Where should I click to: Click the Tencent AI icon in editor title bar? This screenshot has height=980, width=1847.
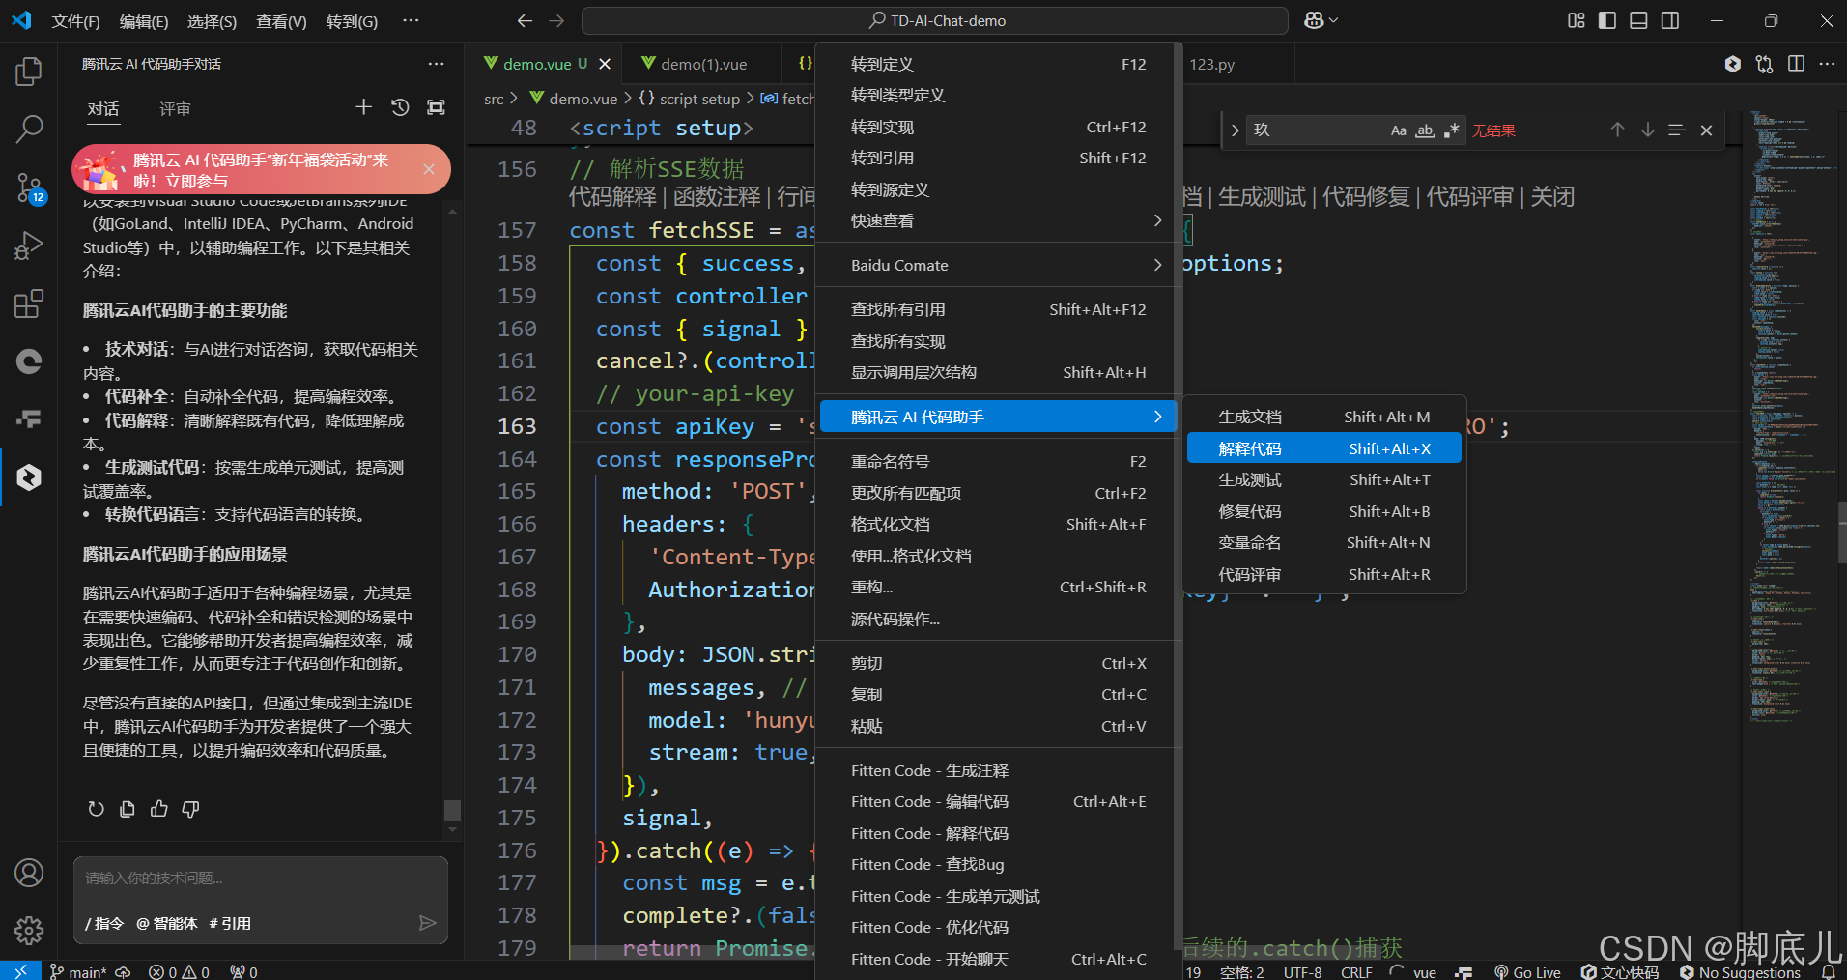pyautogui.click(x=1733, y=64)
